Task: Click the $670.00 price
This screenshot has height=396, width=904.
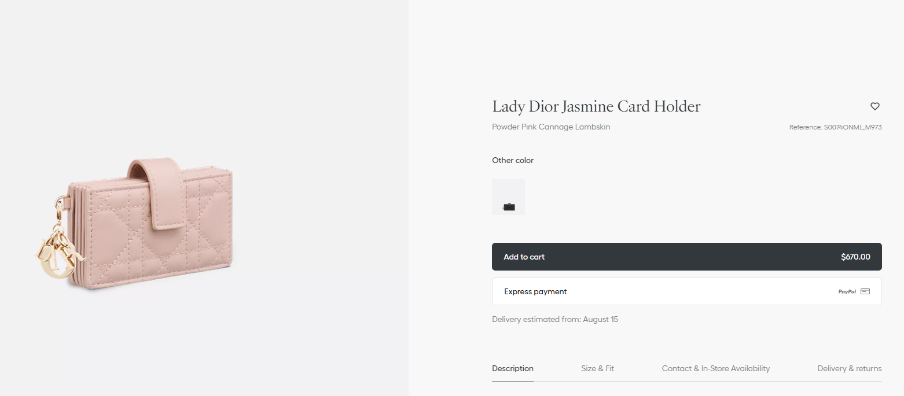Action: point(855,257)
